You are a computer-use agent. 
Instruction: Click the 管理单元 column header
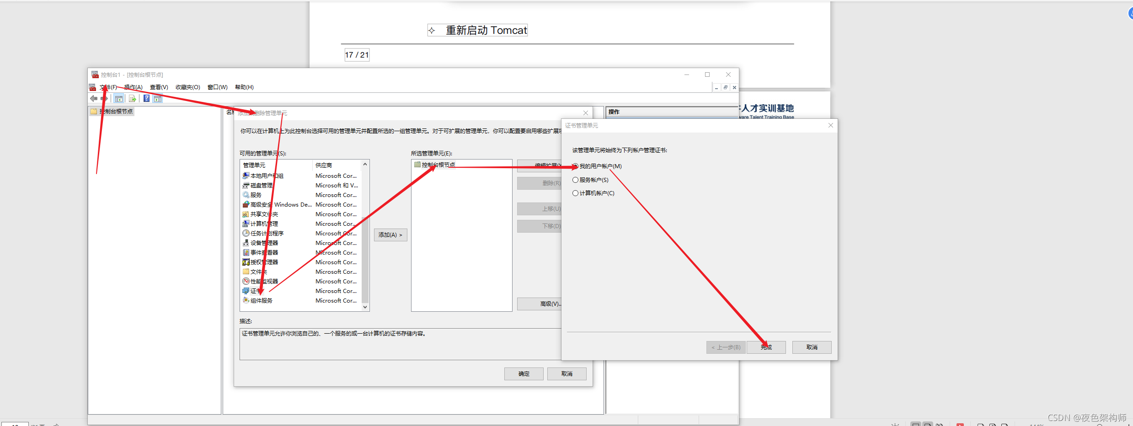pyautogui.click(x=276, y=165)
